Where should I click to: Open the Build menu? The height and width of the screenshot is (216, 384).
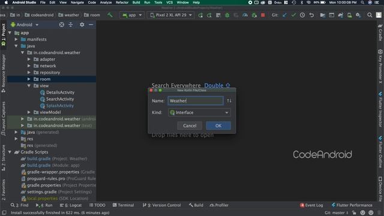pos(136,2)
